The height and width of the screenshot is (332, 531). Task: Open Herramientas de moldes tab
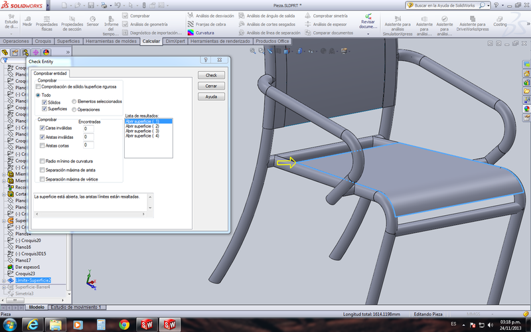(111, 41)
